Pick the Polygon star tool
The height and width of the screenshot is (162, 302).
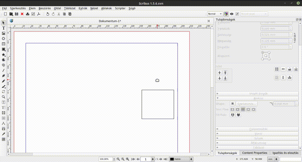pos(4,54)
